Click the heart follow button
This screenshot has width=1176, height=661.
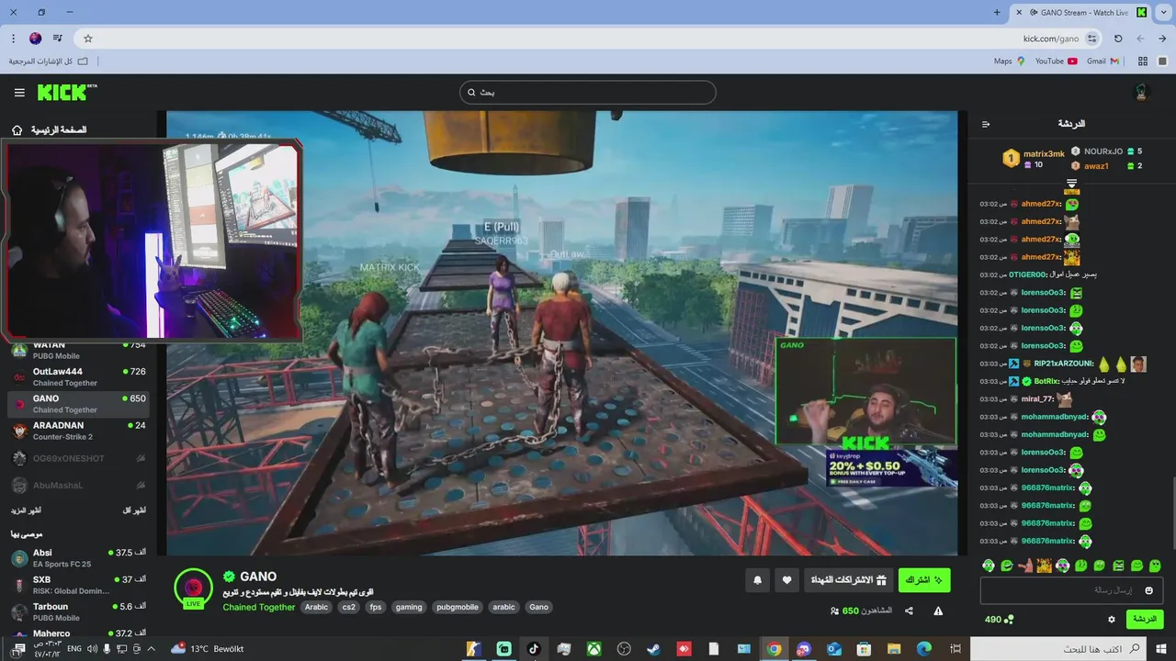coord(786,580)
